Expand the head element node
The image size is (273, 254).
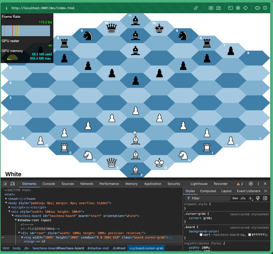coord(6,199)
